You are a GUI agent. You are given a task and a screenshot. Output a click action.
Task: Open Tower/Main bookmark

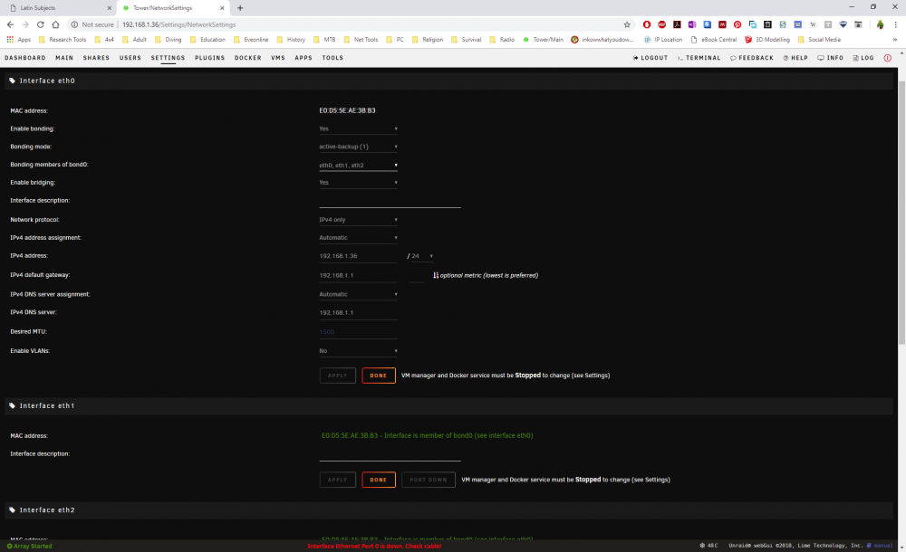point(543,39)
